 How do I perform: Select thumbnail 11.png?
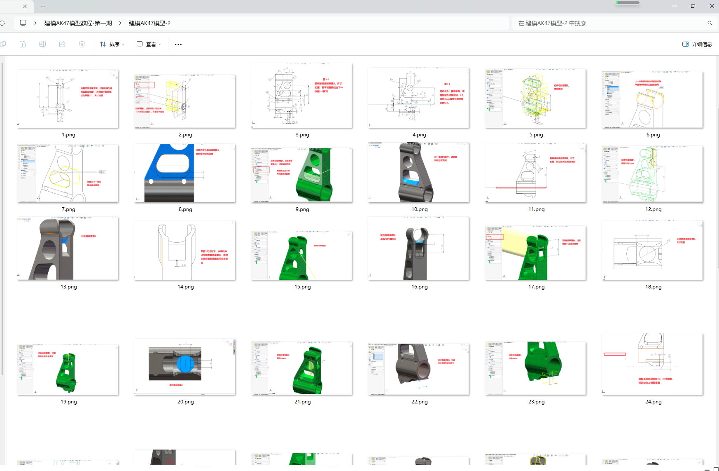tap(536, 173)
